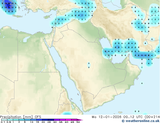Select the '18' value over Greece

click(6, 4)
